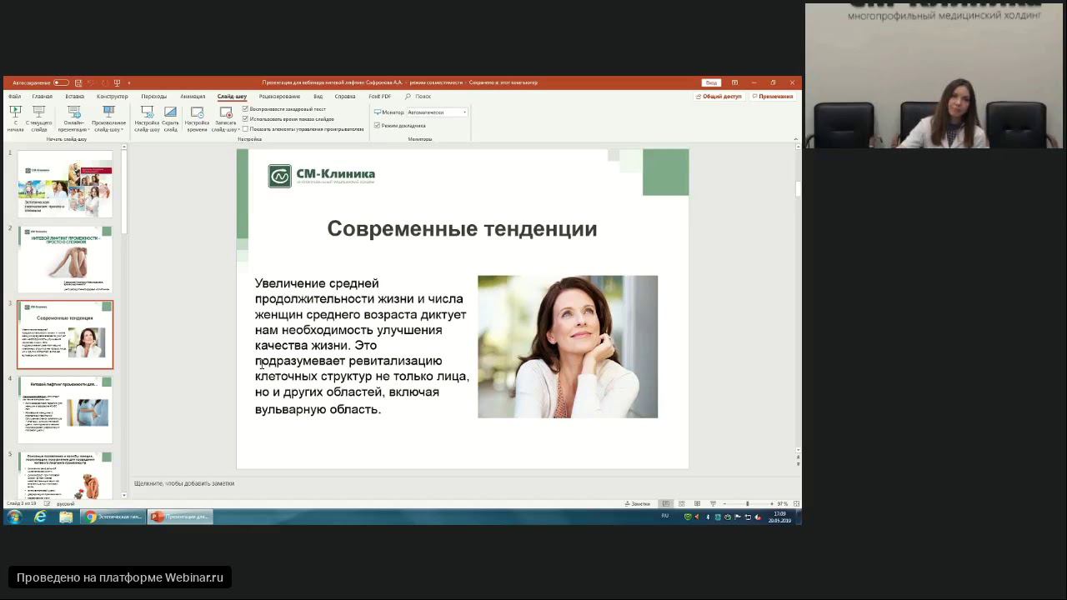Viewport: 1067px width, 600px height.
Task: Select slide 2 thumbnail
Action: (x=65, y=259)
